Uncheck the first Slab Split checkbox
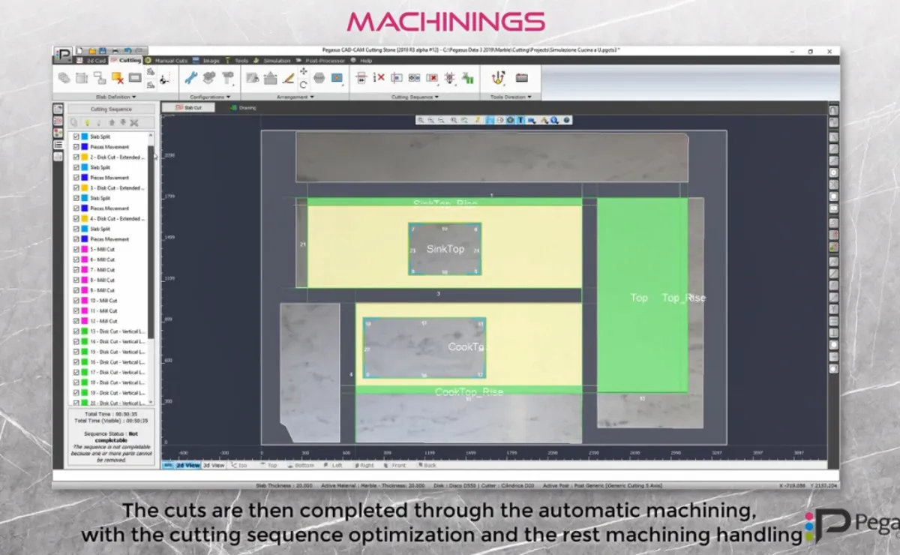The width and height of the screenshot is (900, 555). coord(76,137)
